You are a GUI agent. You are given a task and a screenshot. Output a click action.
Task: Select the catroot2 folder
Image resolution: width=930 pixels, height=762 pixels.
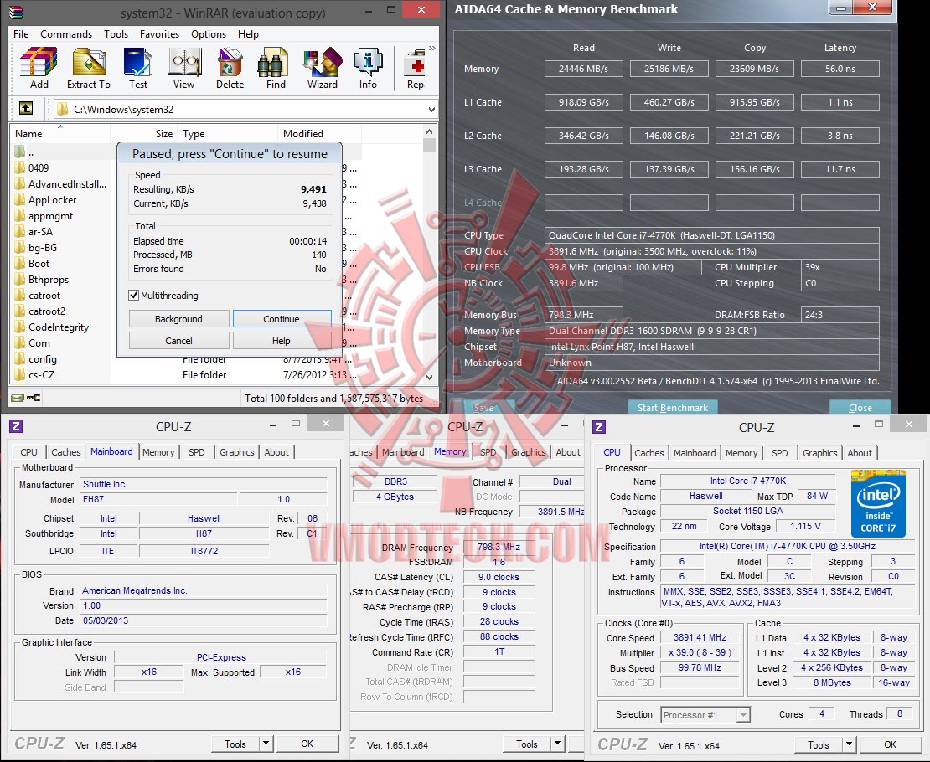click(46, 311)
